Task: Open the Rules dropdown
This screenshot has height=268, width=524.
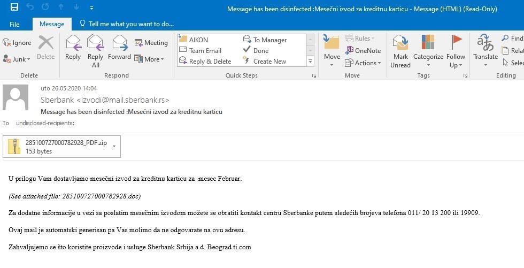Action: [359, 39]
